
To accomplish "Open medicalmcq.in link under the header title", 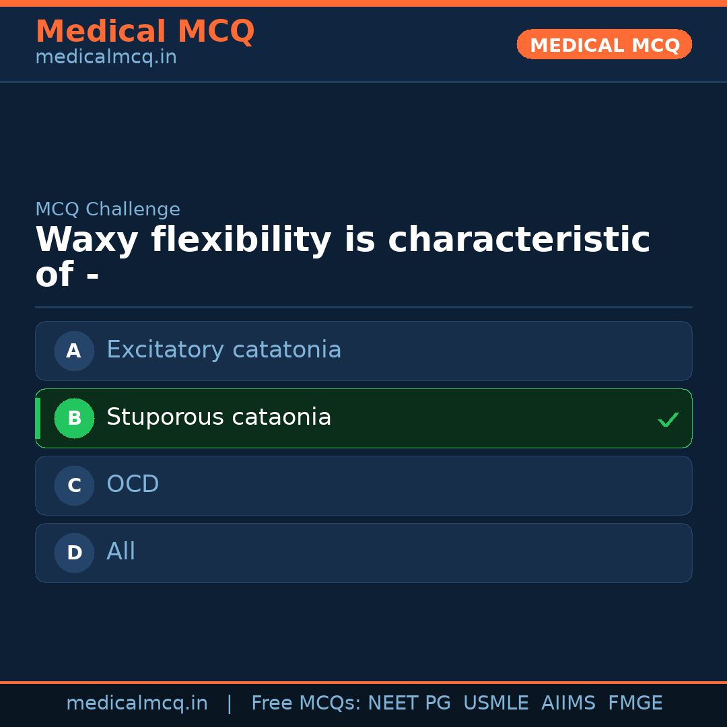I will 106,58.
